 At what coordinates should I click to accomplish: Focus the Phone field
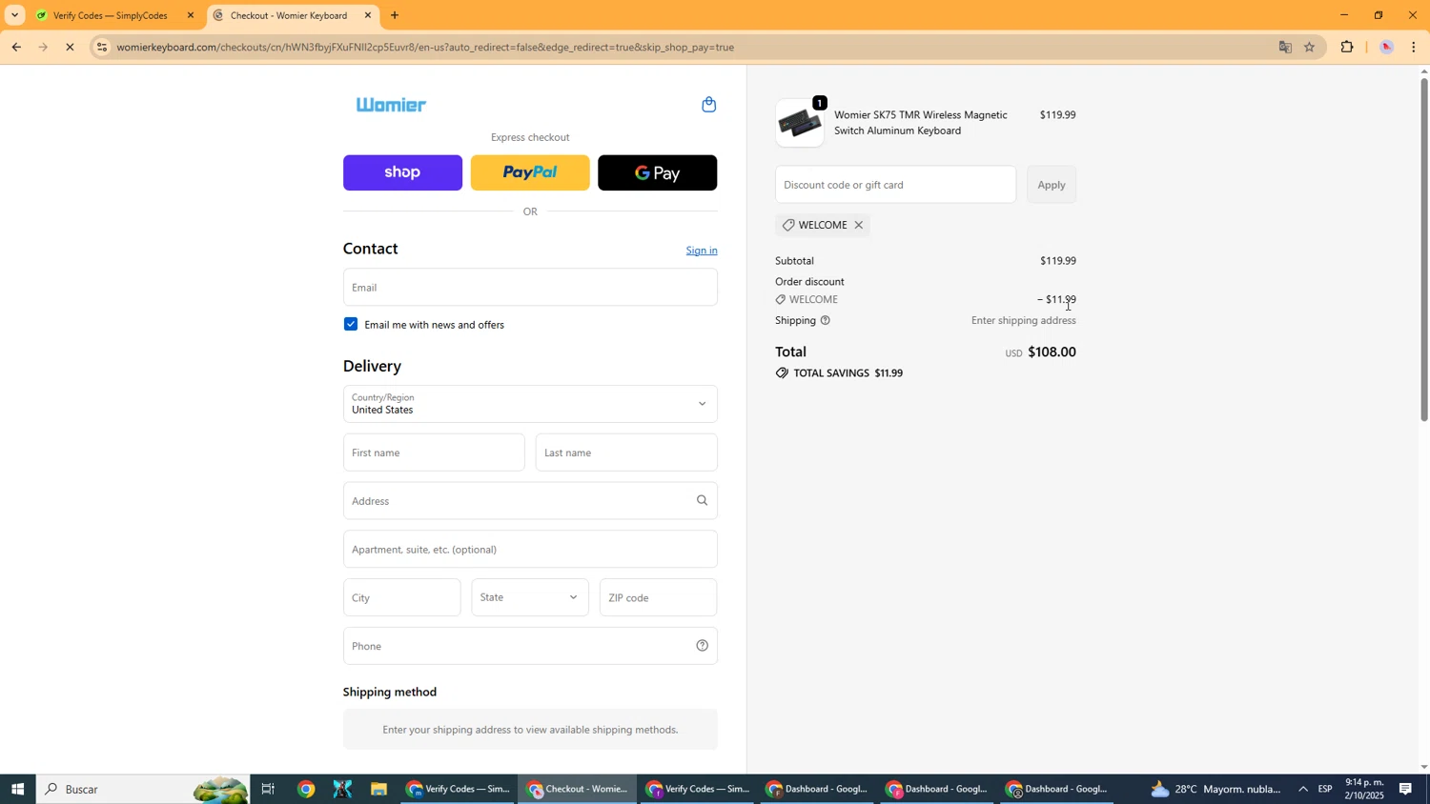click(530, 646)
